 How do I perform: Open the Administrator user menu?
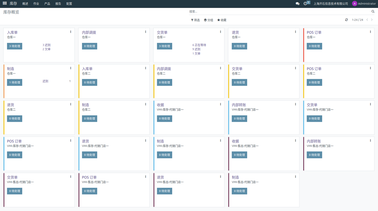[364, 4]
